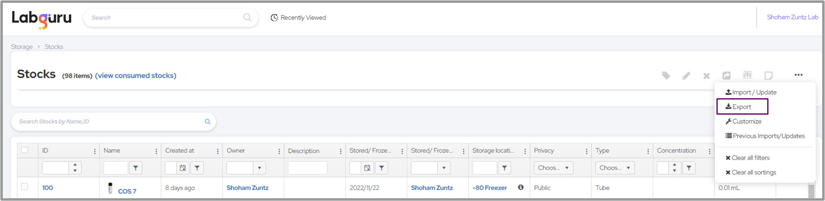This screenshot has height=201, width=825.
Task: Open the Created at calendar picker
Action: 183,168
